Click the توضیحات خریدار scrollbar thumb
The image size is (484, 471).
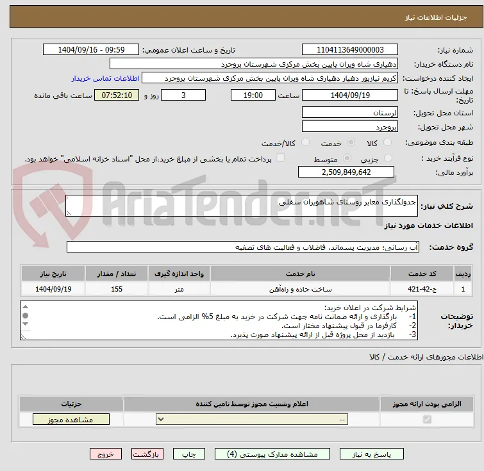[25, 315]
